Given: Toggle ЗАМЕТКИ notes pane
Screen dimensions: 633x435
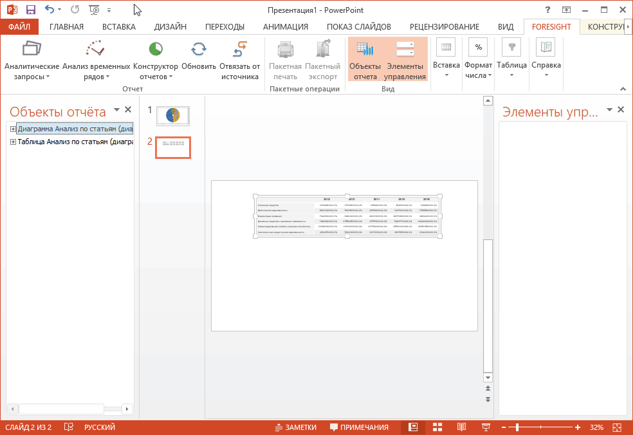Looking at the screenshot, I should 296,427.
